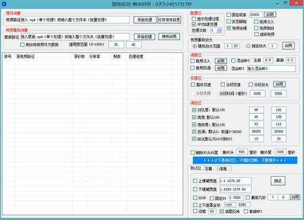The height and width of the screenshot is (220, 304).
Task: Enable the 音频淡入 checkbox
Action: tap(192, 61)
